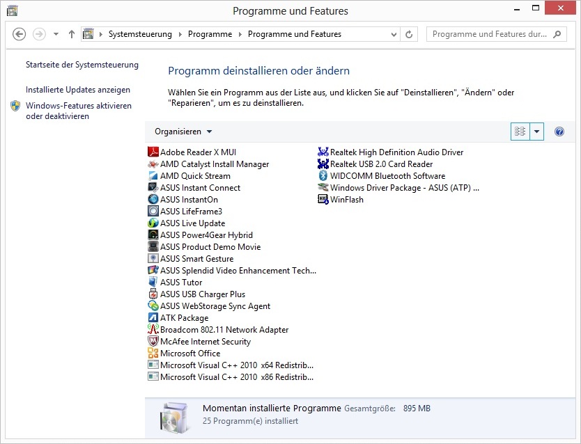Click the window icon in title bar
The image size is (581, 444).
pos(13,10)
